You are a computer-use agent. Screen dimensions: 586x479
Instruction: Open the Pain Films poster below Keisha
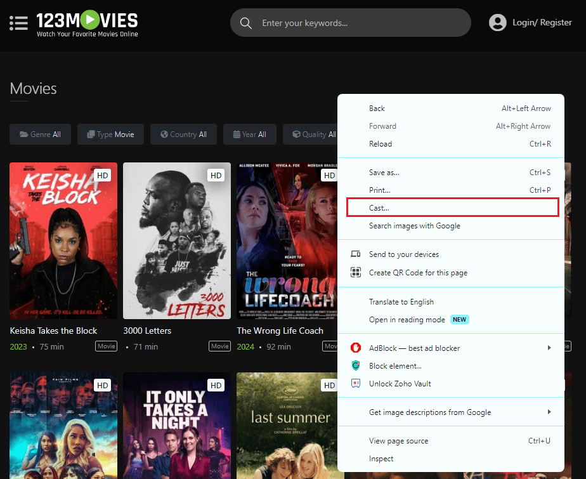click(63, 426)
